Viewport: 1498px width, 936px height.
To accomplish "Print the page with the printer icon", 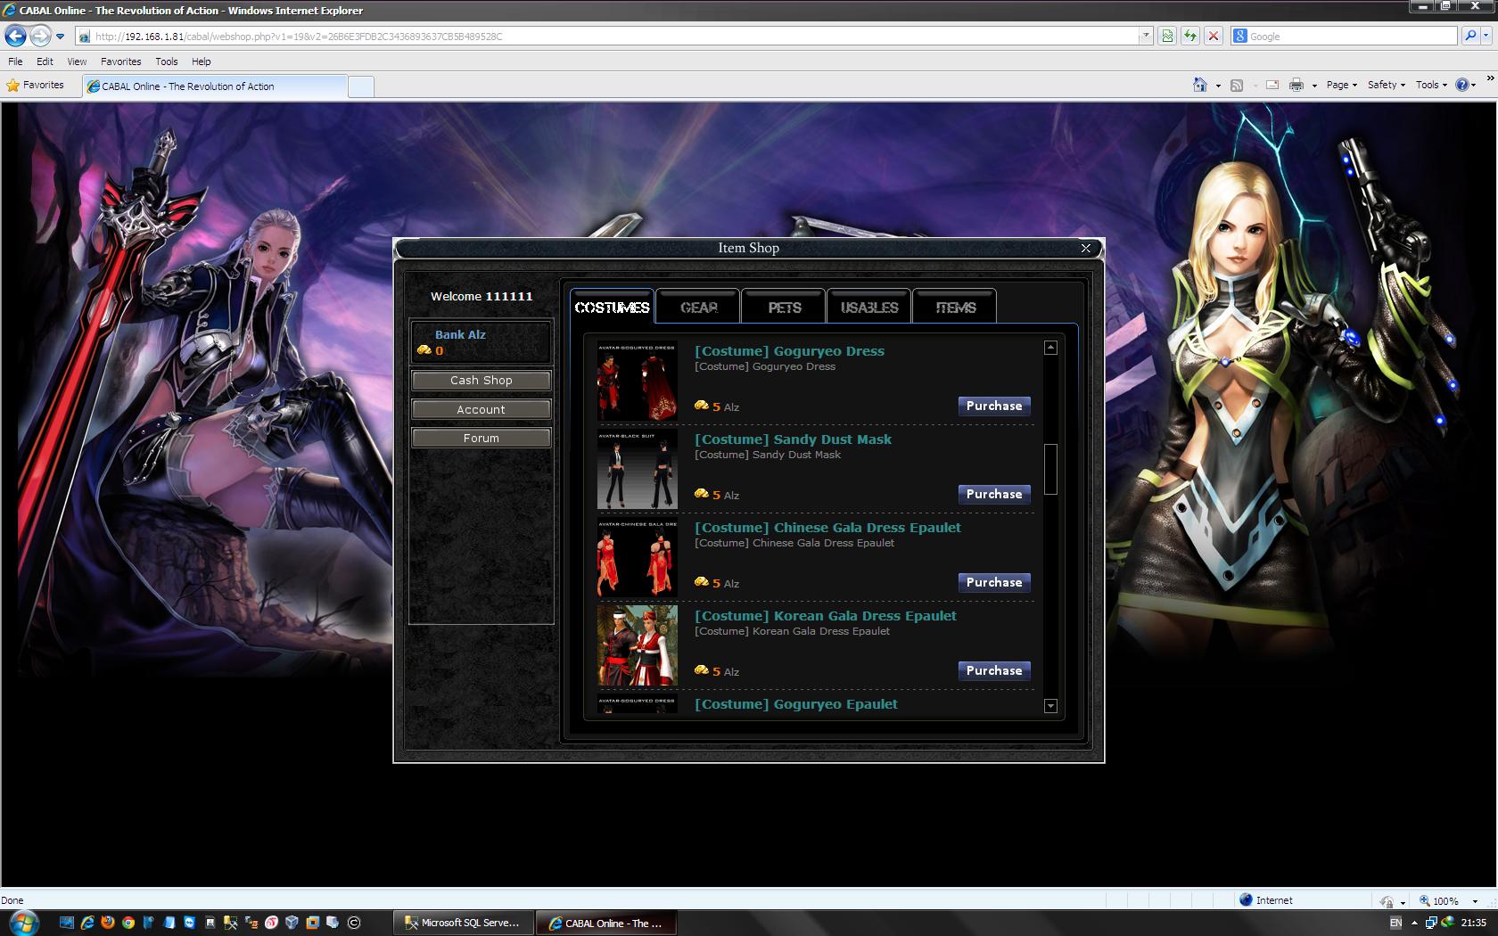I will click(x=1296, y=85).
